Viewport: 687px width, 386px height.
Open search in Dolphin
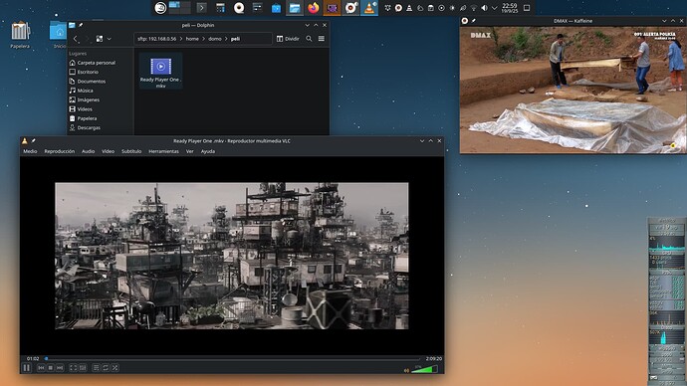click(x=309, y=39)
